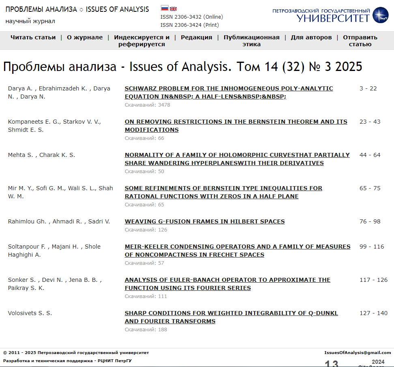Click the IssuesOfAnalysis@gmail.com email link
The height and width of the screenshot is (367, 394).
tap(357, 353)
